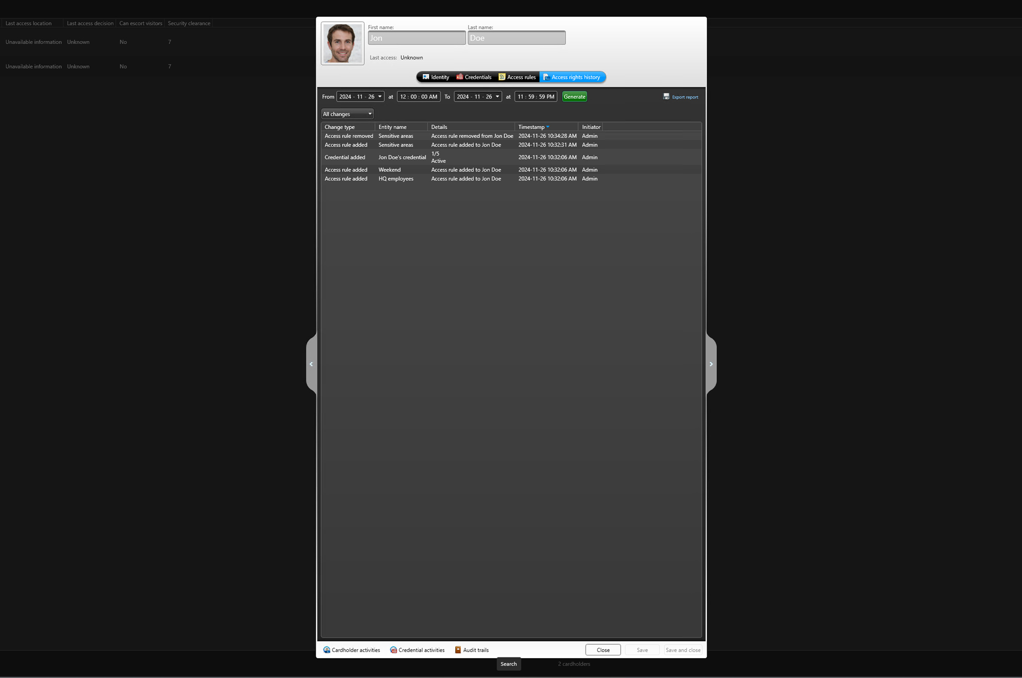
Task: Open Audit trails report icon
Action: (x=458, y=650)
